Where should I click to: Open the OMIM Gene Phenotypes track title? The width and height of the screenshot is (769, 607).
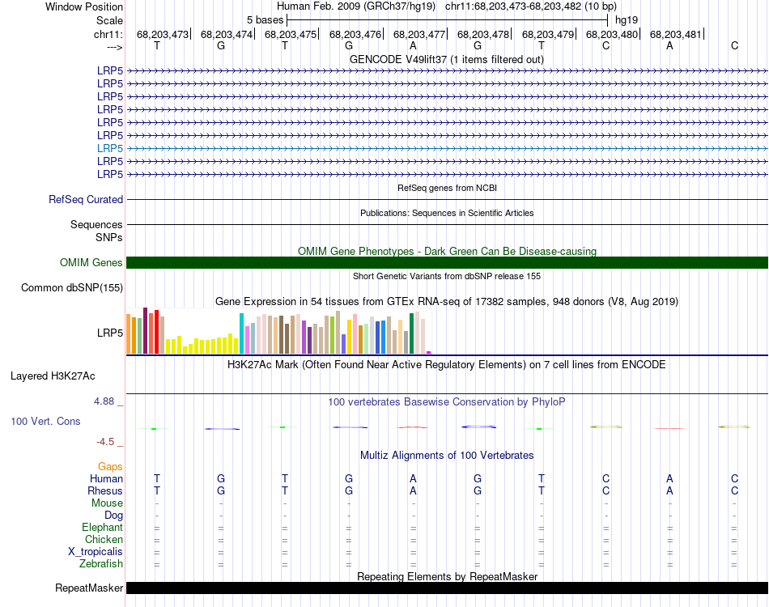[447, 251]
